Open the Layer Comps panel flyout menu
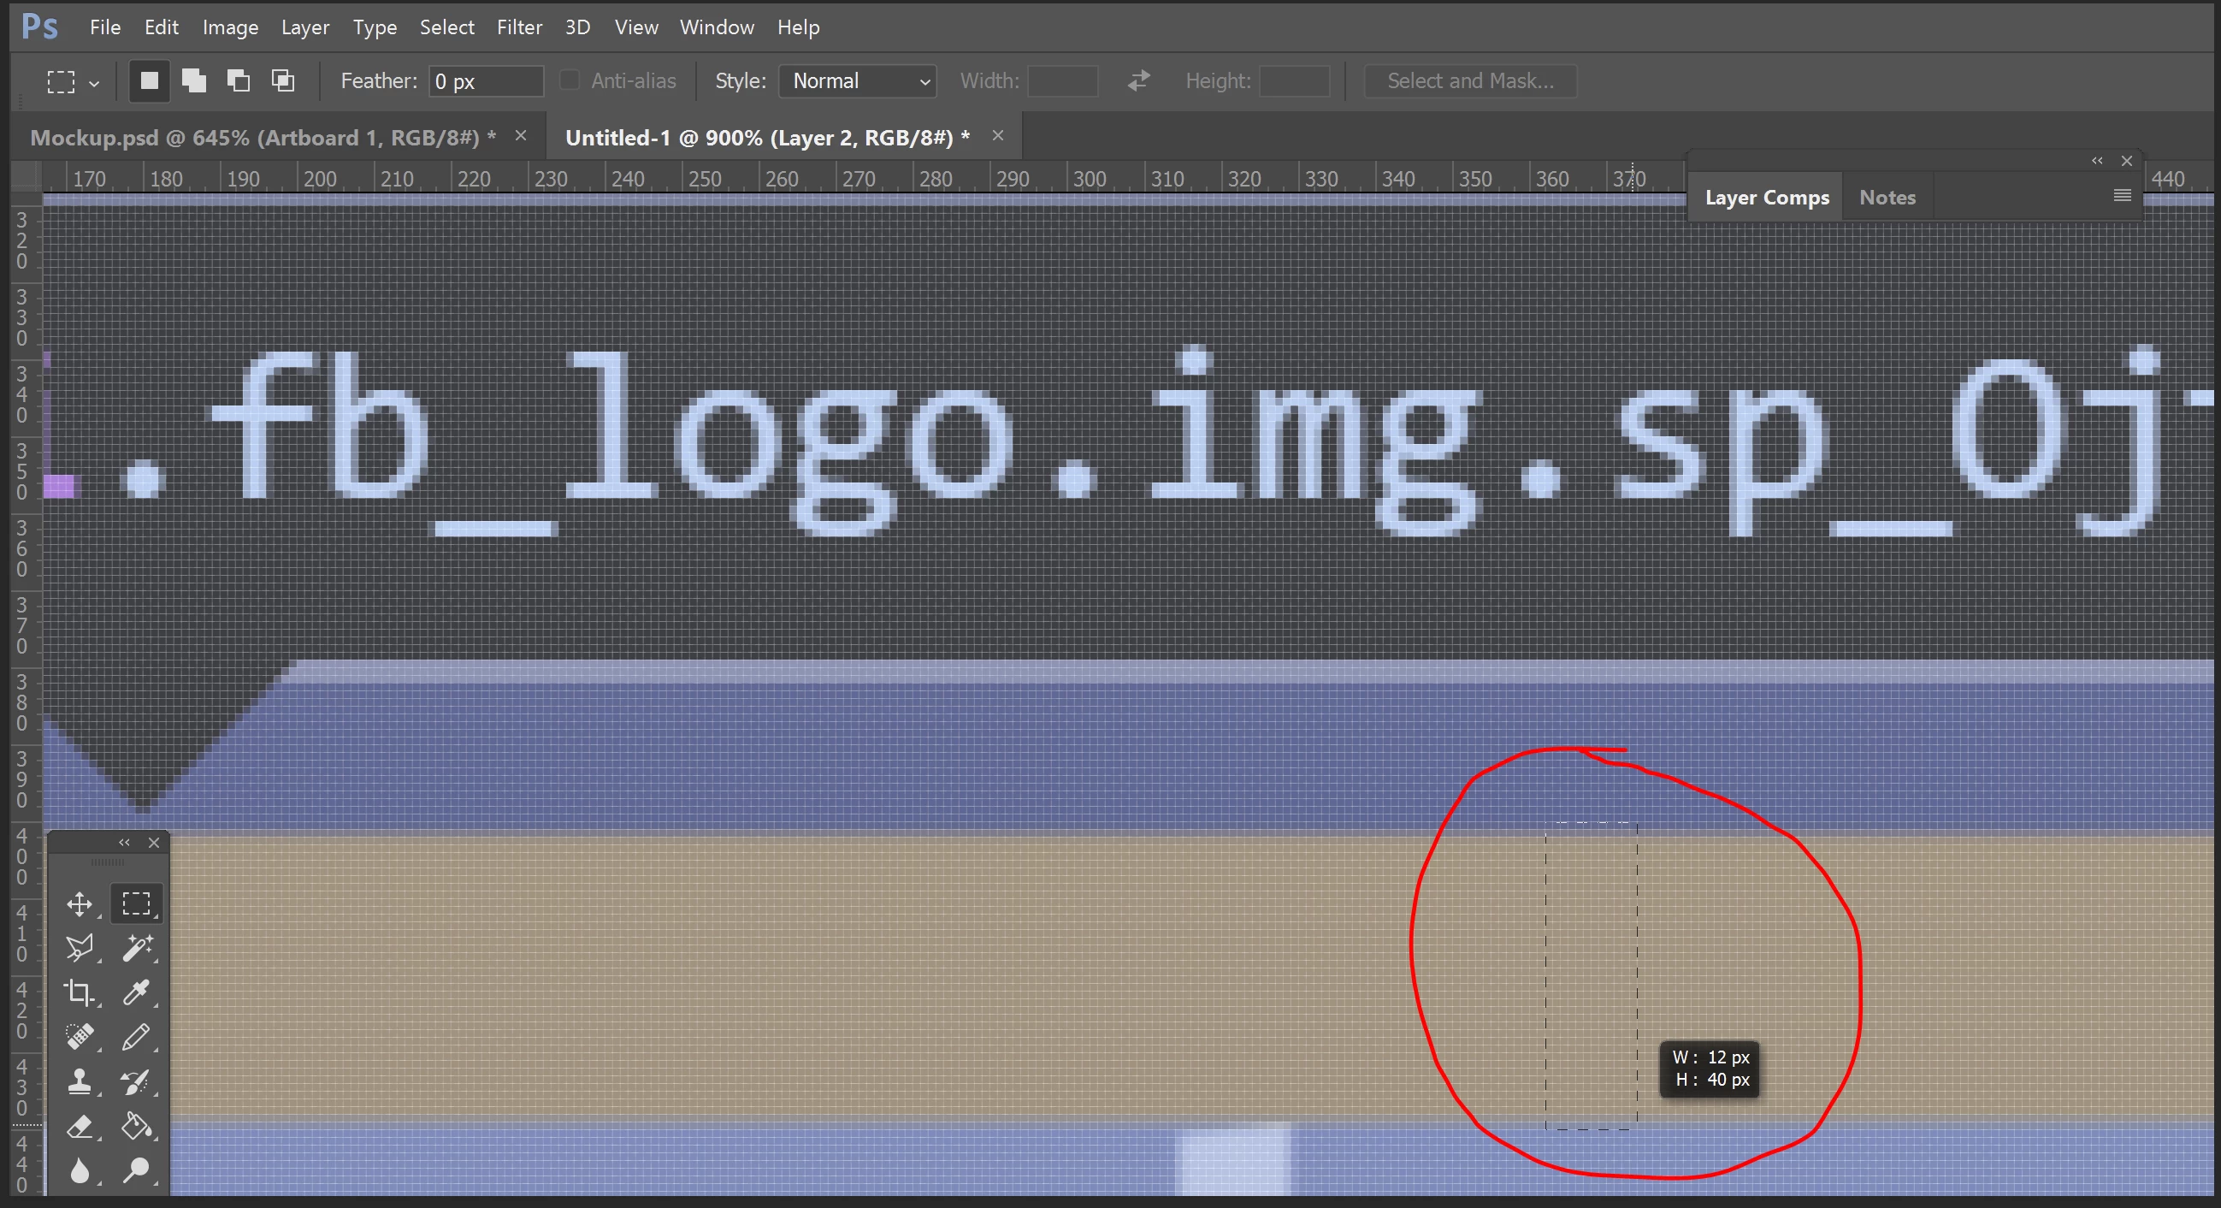The image size is (2221, 1208). 2122,196
